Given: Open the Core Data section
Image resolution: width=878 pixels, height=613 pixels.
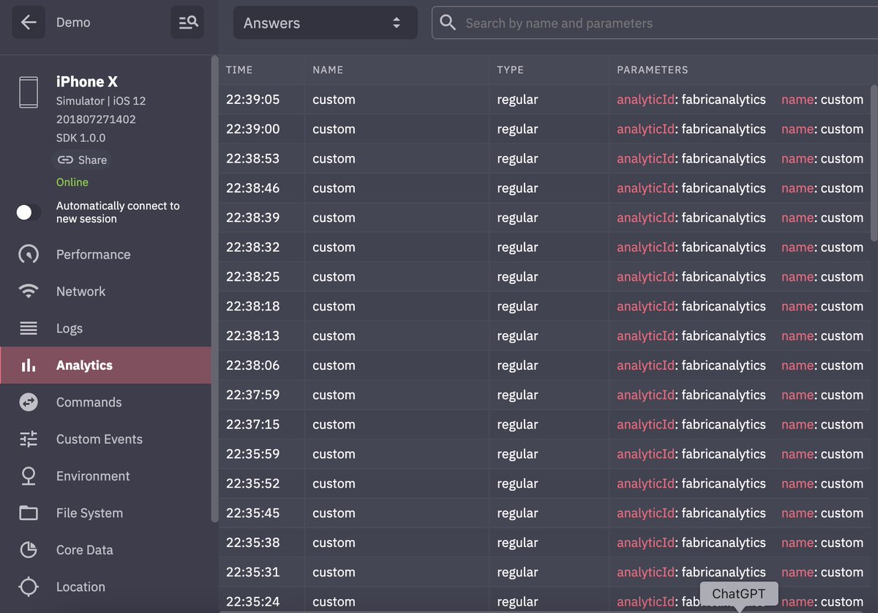Looking at the screenshot, I should pos(105,550).
